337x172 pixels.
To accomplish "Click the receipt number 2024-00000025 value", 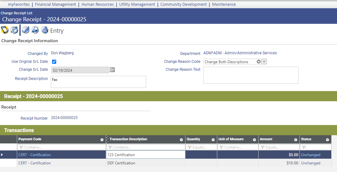I will click(x=64, y=118).
